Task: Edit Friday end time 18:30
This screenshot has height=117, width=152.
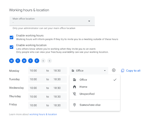Action: (x=57, y=105)
